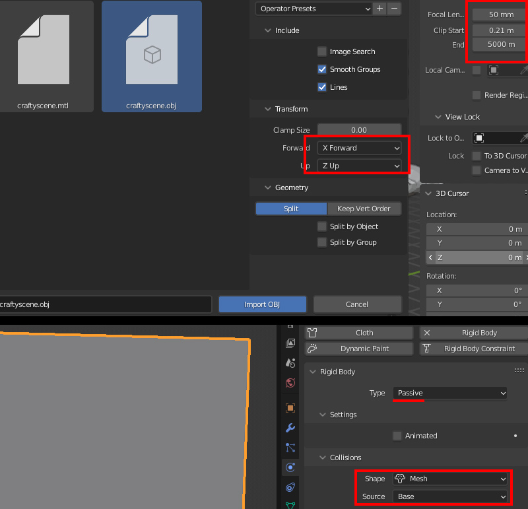This screenshot has width=528, height=509.
Task: Uncheck the Smooth Groups option
Action: 322,69
